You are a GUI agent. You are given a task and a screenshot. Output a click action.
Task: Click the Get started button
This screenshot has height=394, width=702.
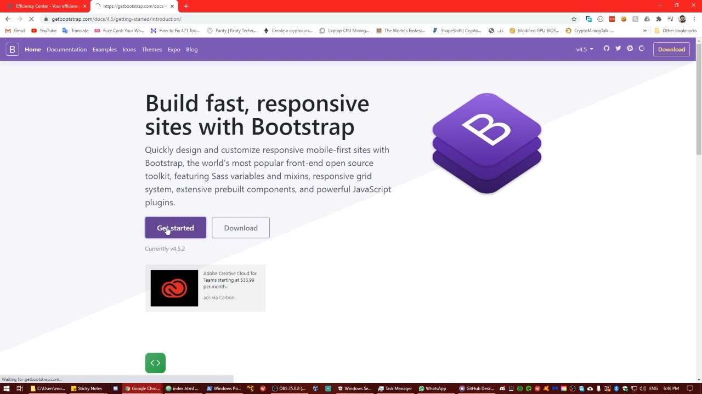(x=175, y=228)
